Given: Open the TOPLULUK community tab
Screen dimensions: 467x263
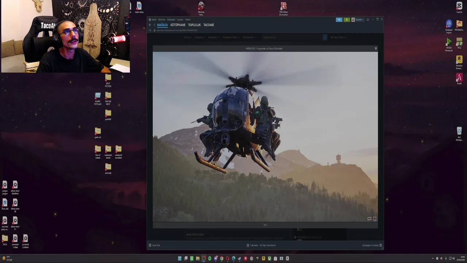Looking at the screenshot, I should tap(194, 25).
